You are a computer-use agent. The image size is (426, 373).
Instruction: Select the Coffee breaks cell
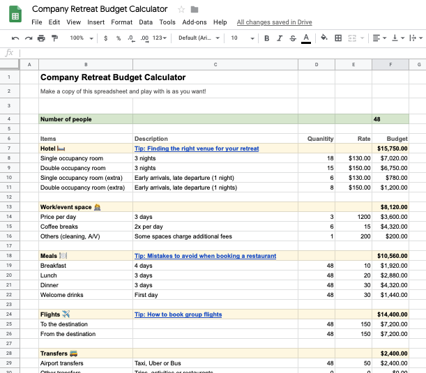[x=86, y=227]
